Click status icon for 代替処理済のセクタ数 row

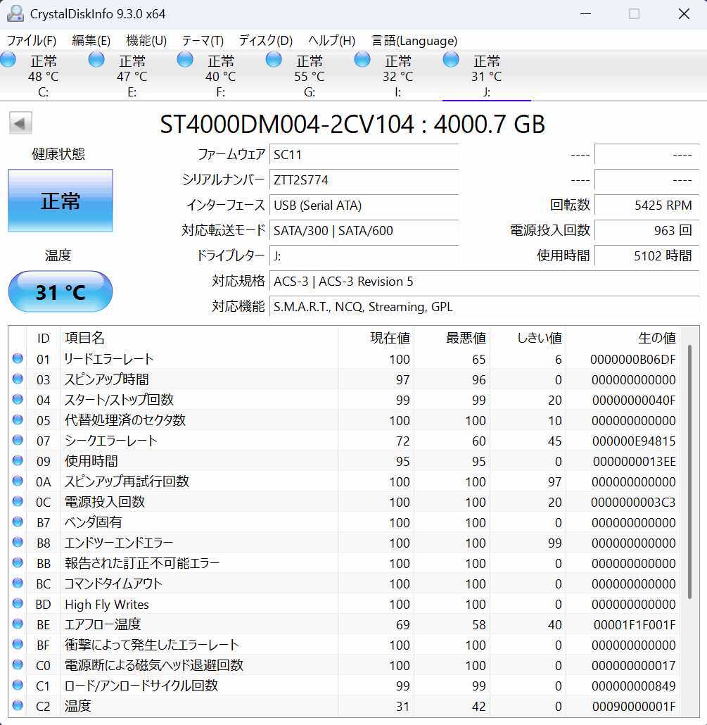tap(18, 420)
